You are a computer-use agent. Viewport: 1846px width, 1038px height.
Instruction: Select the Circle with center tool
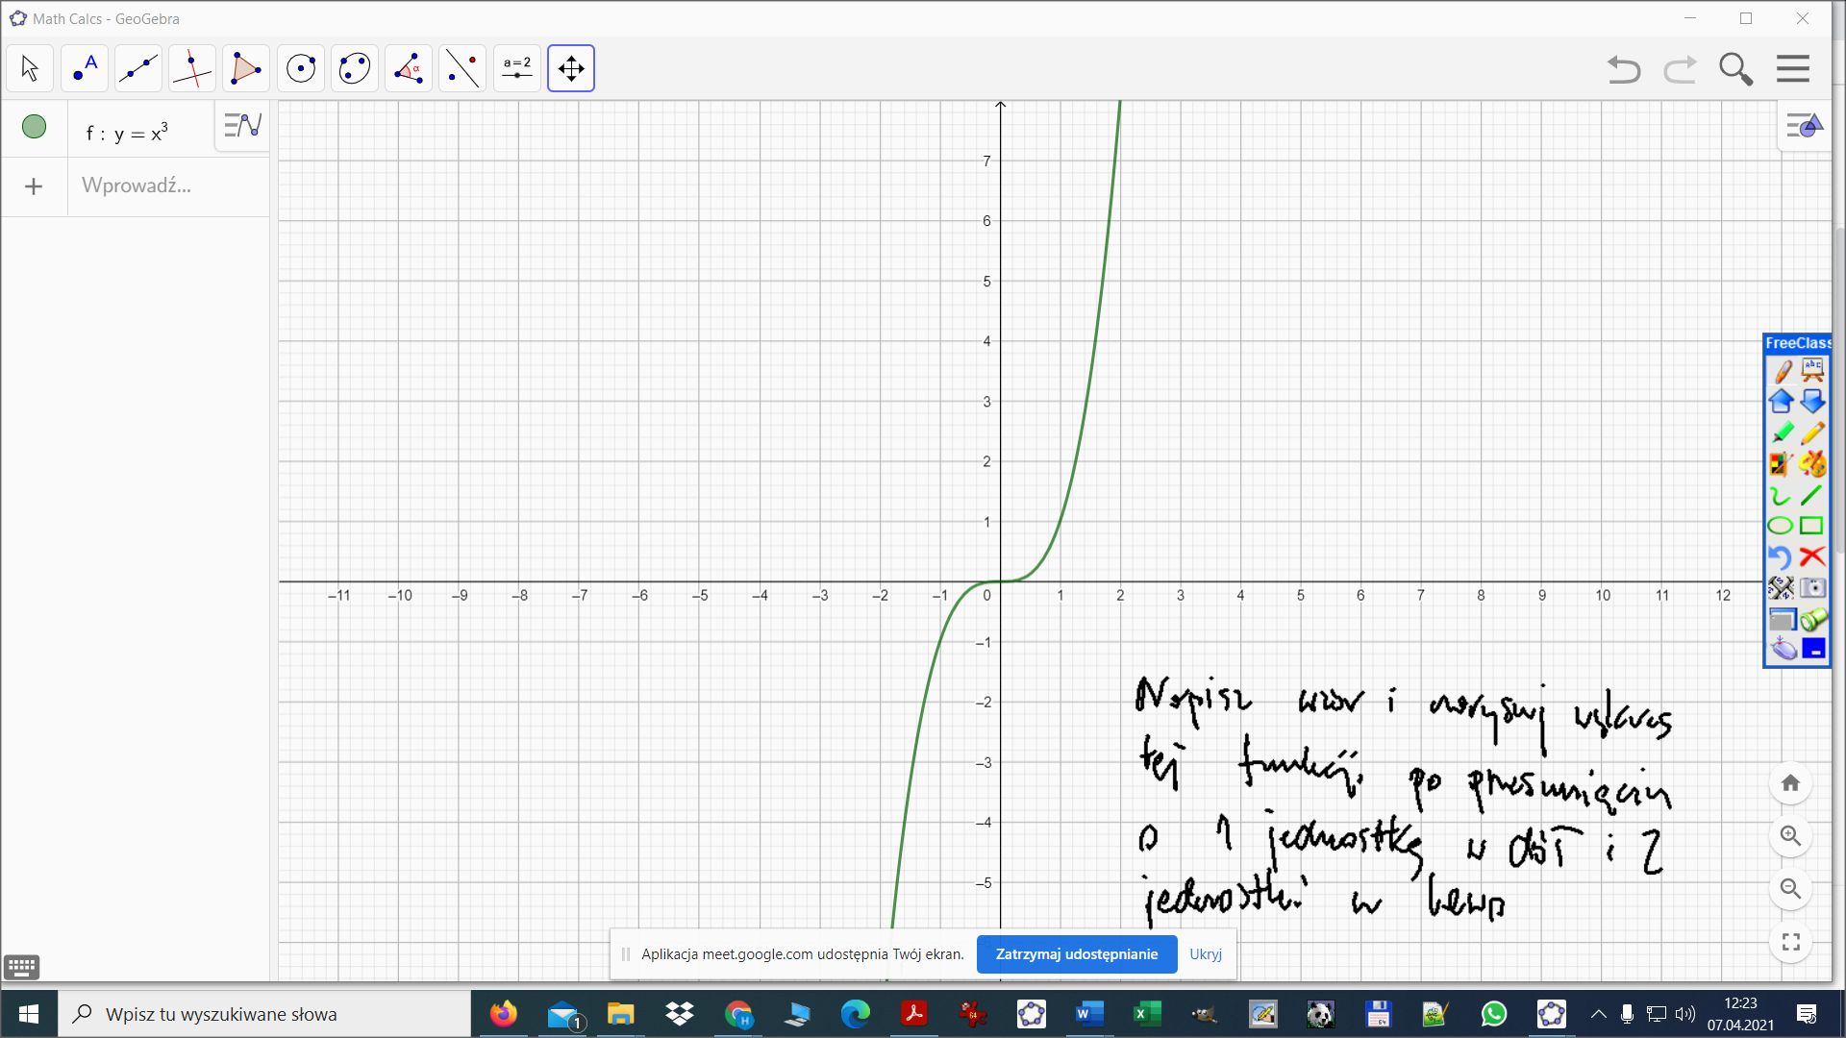click(x=301, y=68)
